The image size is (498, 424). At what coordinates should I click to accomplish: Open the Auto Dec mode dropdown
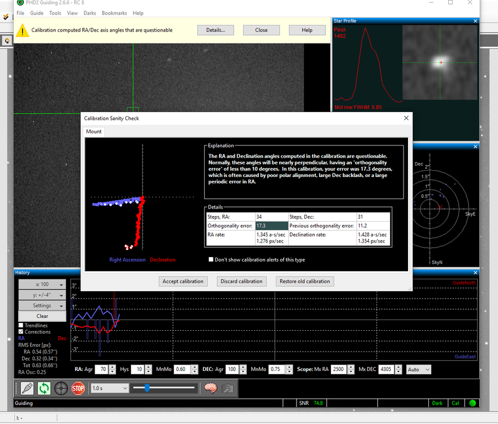coord(419,369)
